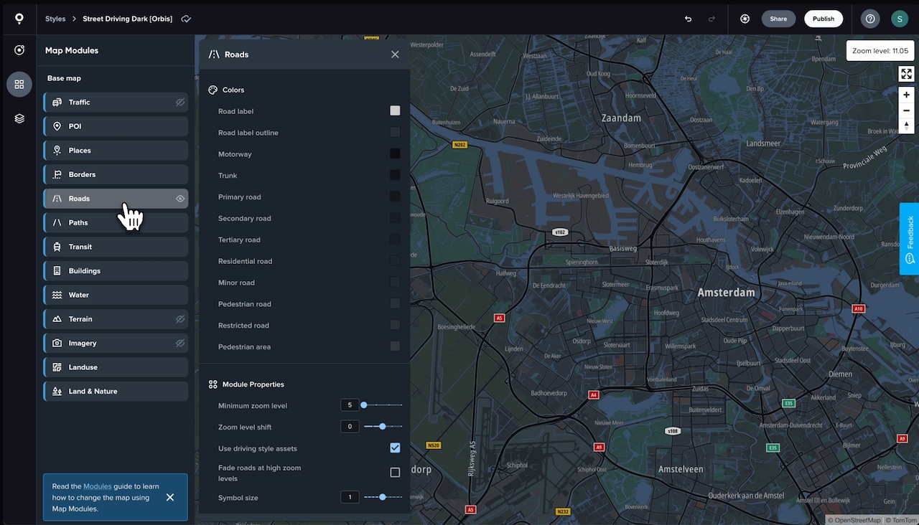Viewport: 919px width, 525px height.
Task: Toggle fullscreen map view icon
Action: tap(906, 74)
